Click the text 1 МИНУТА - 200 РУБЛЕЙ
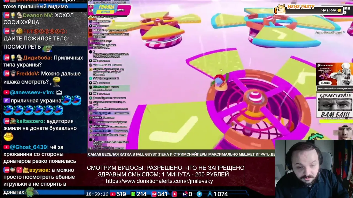The height and width of the screenshot is (198, 353). (195, 175)
